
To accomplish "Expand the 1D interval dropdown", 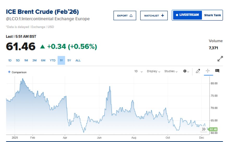I will pos(138,71).
